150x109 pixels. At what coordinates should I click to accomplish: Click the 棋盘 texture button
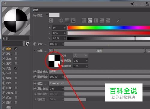[99, 51]
